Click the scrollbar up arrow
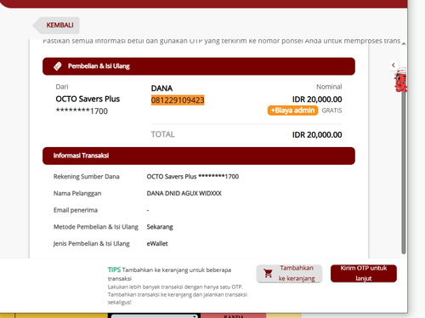Viewport: 425px width, 318px height. pyautogui.click(x=404, y=43)
